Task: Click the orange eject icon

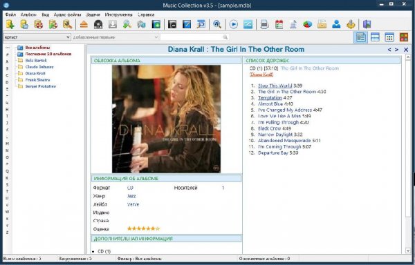Action: 84,24
